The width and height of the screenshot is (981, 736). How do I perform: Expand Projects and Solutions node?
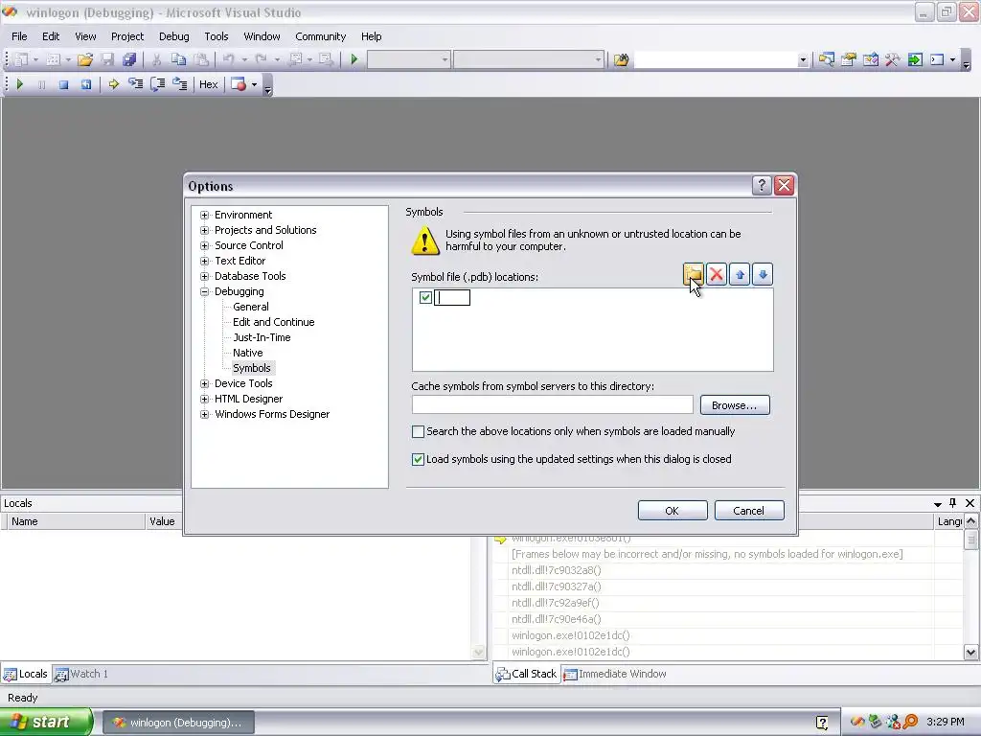point(205,230)
